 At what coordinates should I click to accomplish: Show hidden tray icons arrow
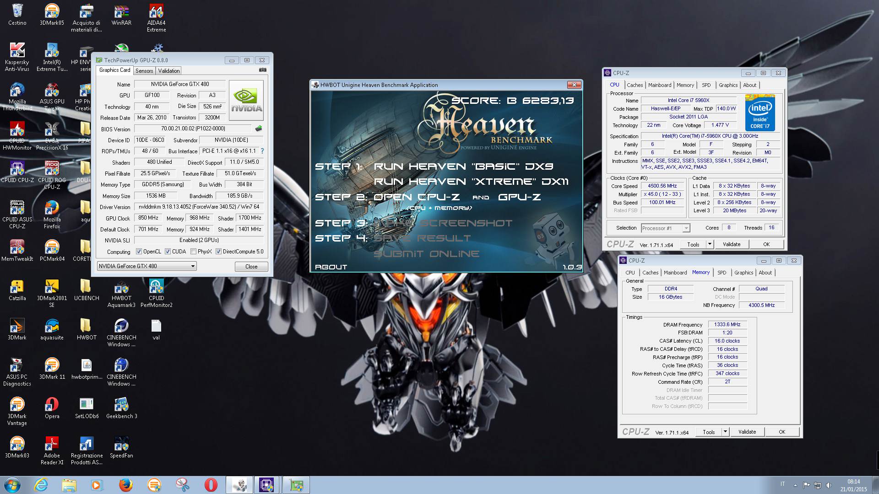[795, 485]
